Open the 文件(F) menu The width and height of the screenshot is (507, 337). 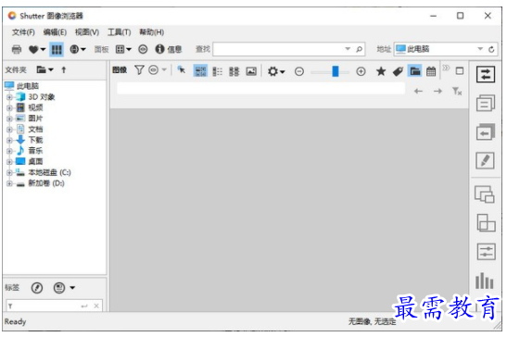tap(23, 32)
